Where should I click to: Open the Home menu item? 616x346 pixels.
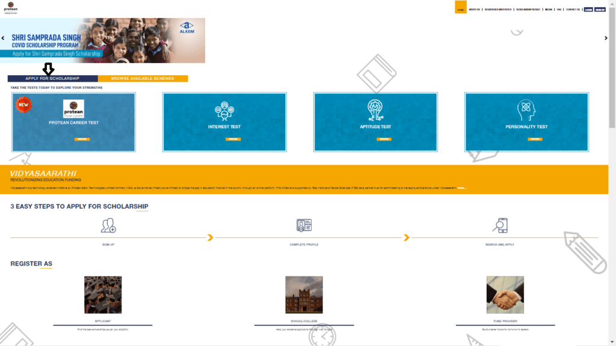(x=461, y=7)
